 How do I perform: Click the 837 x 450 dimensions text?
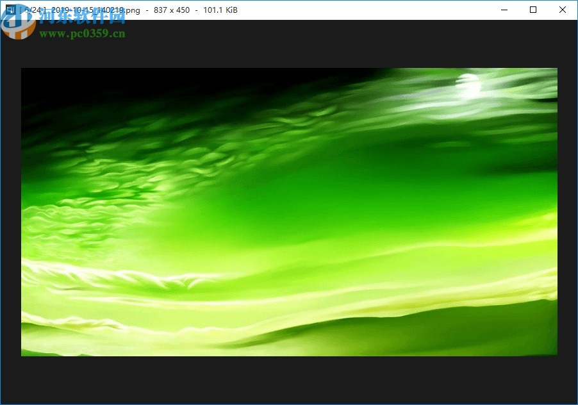pos(172,10)
